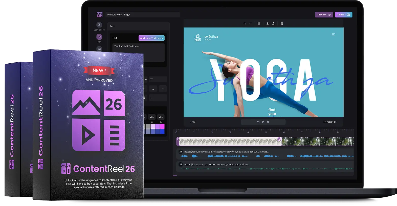Click the undo arrow icon

point(245,23)
